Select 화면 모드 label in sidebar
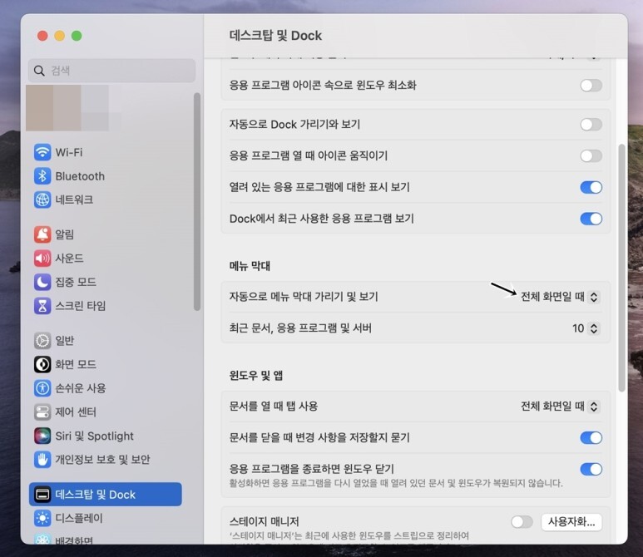This screenshot has width=643, height=557. point(76,364)
